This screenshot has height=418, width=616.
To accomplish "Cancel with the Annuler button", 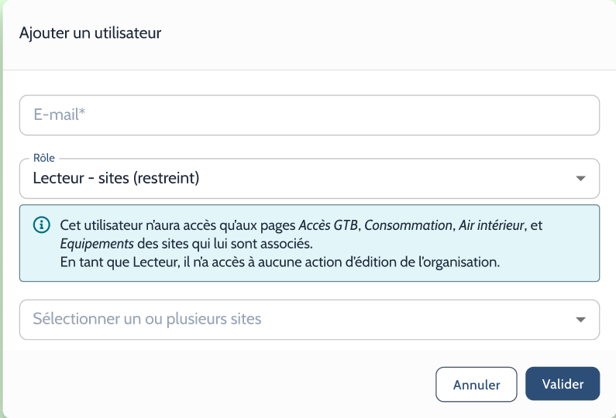I will (477, 384).
